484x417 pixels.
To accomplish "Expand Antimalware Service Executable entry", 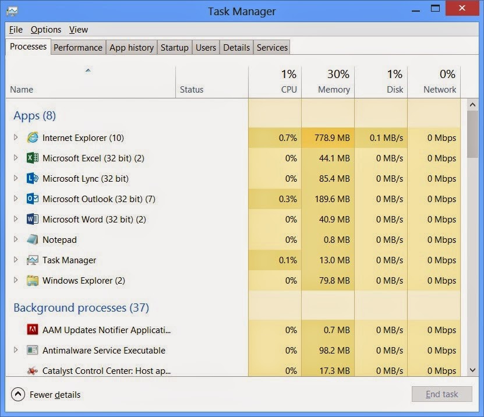I will (x=16, y=350).
